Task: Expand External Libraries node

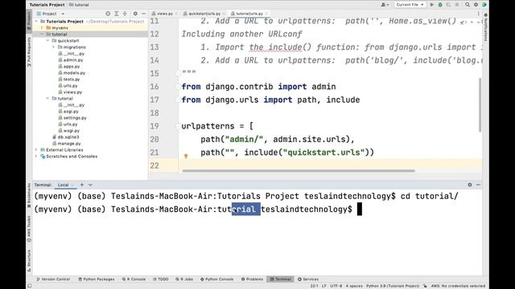Action: point(36,150)
